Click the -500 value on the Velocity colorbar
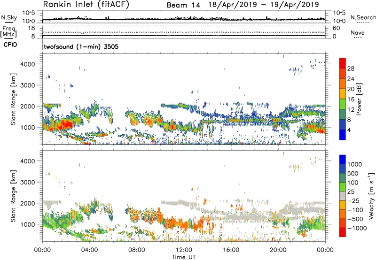Viewport: 376px width, 260px height. pyautogui.click(x=355, y=219)
